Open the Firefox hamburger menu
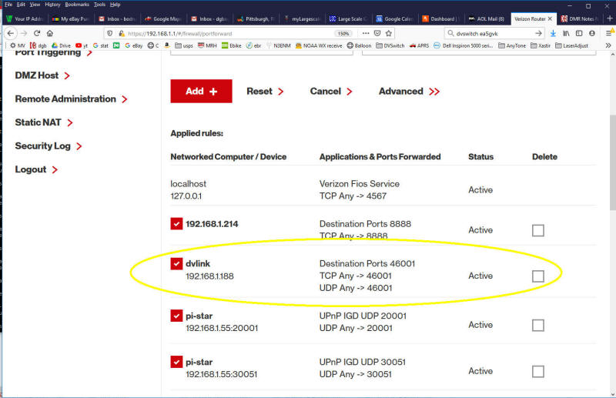The width and height of the screenshot is (616, 398). coord(608,33)
